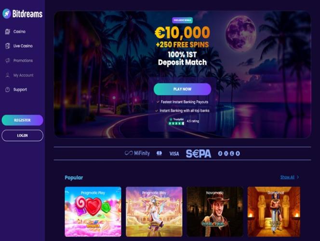Click the LOGIN button
Screen dimensions: 320x241
click(23, 135)
